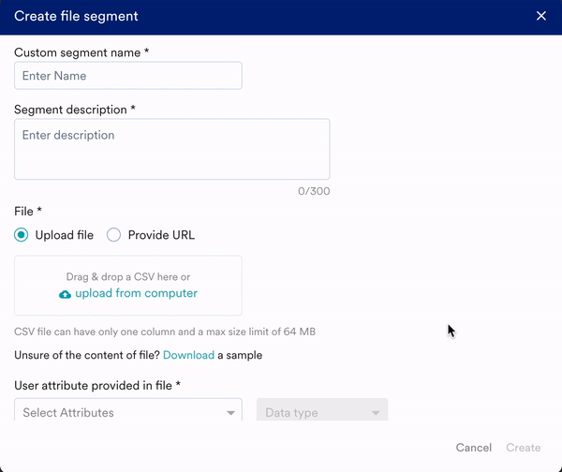
Task: Click into the Segment description textarea
Action: tap(171, 149)
